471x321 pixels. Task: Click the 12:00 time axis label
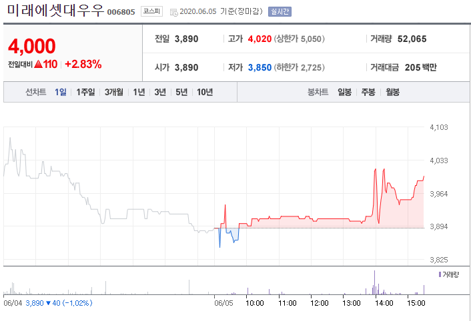click(x=320, y=303)
